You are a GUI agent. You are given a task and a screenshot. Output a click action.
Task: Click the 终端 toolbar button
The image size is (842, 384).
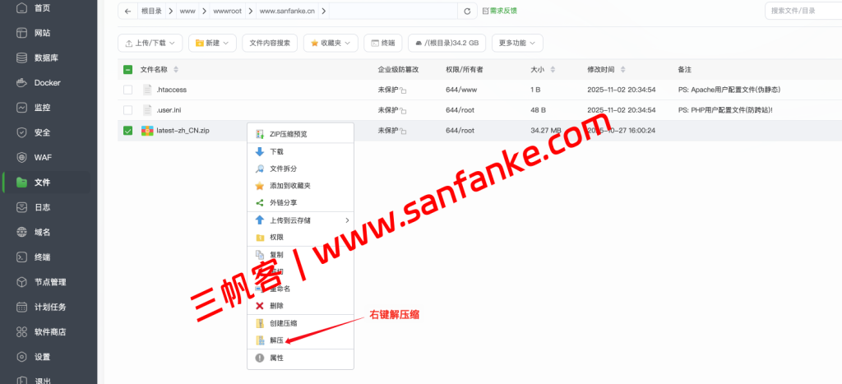click(x=382, y=43)
